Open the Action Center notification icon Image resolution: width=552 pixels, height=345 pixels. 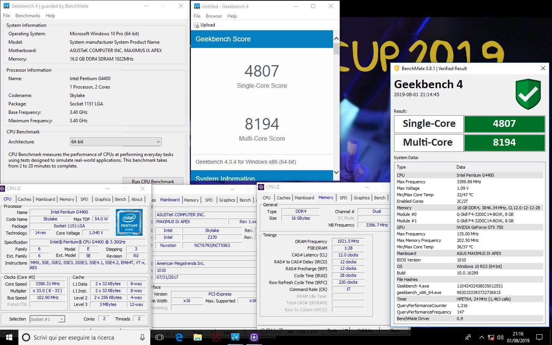click(539, 338)
